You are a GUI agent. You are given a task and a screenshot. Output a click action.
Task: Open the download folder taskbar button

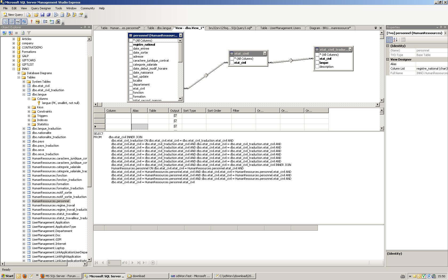[x=147, y=276]
